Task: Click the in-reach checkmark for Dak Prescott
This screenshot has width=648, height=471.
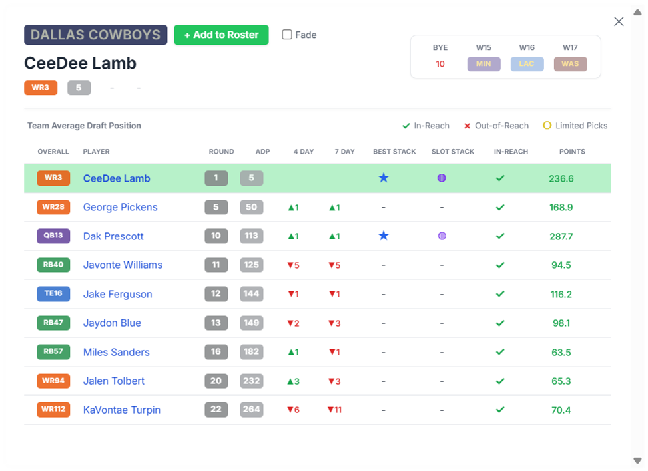Action: pyautogui.click(x=500, y=236)
